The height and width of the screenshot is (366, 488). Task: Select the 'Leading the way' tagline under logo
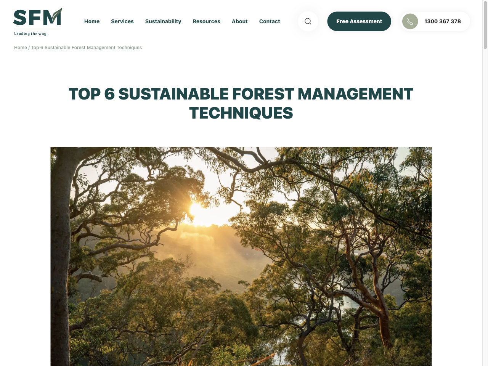point(31,34)
